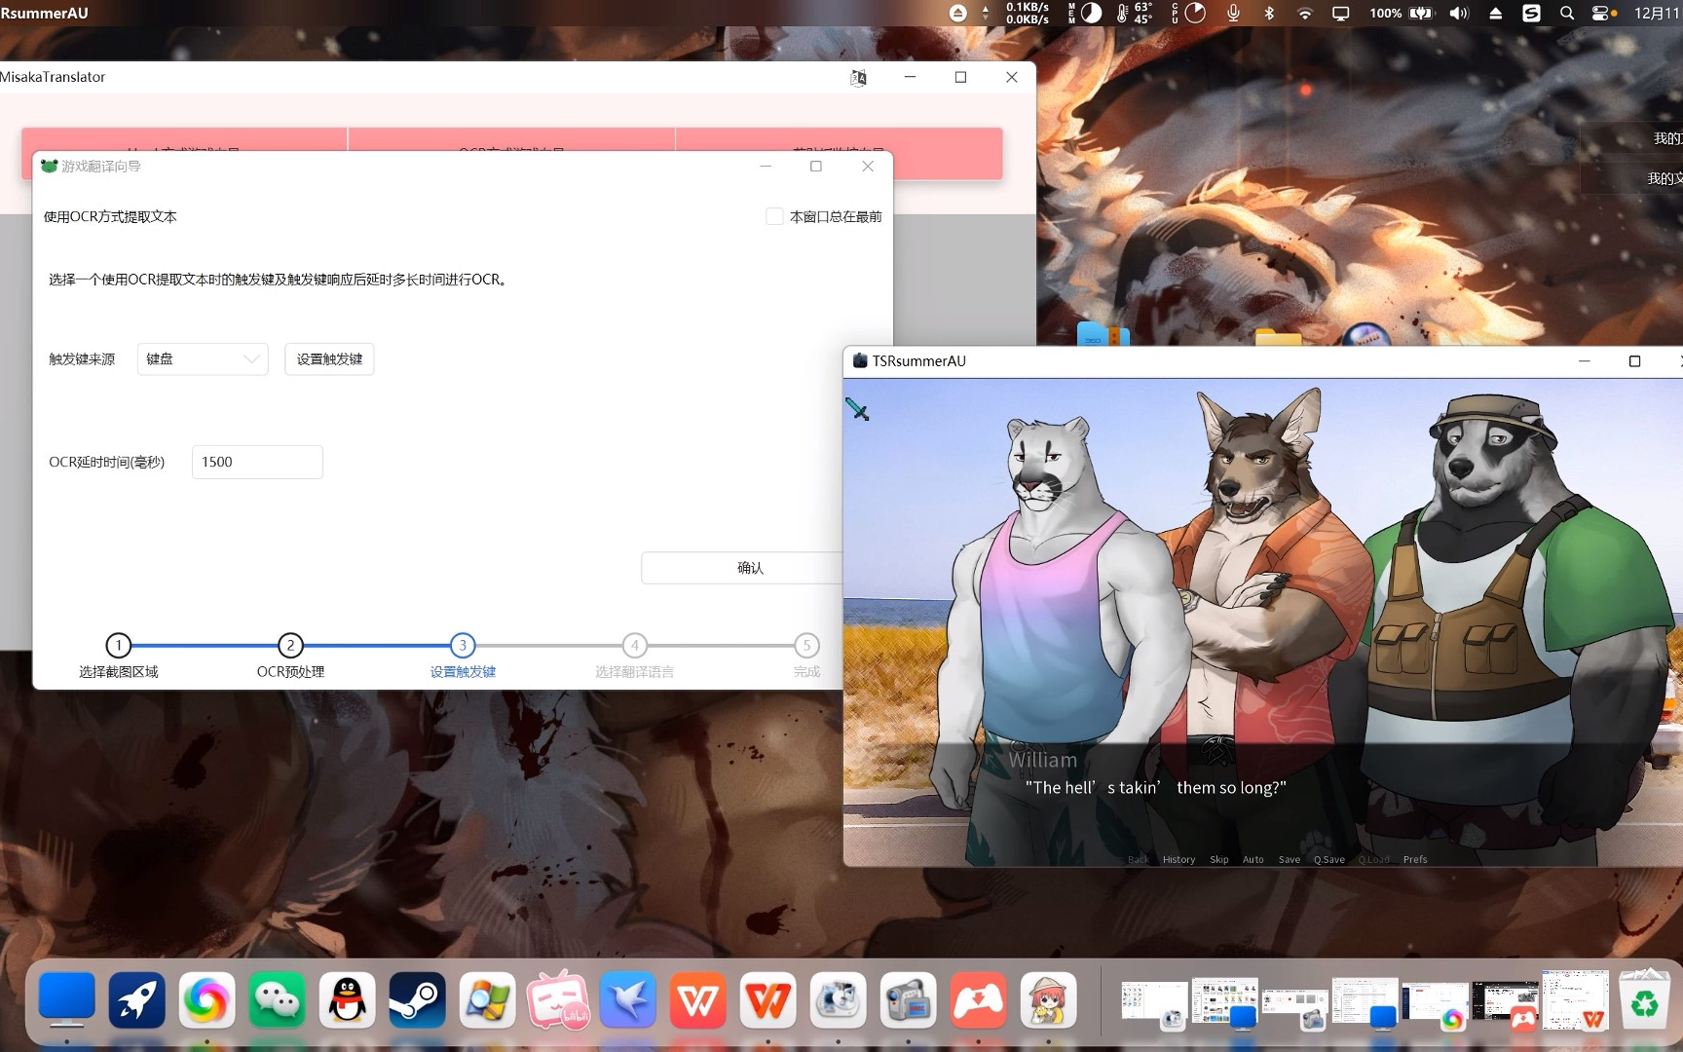Close the 游戏翻译向导 wizard window
The height and width of the screenshot is (1052, 1683).
coord(868,167)
